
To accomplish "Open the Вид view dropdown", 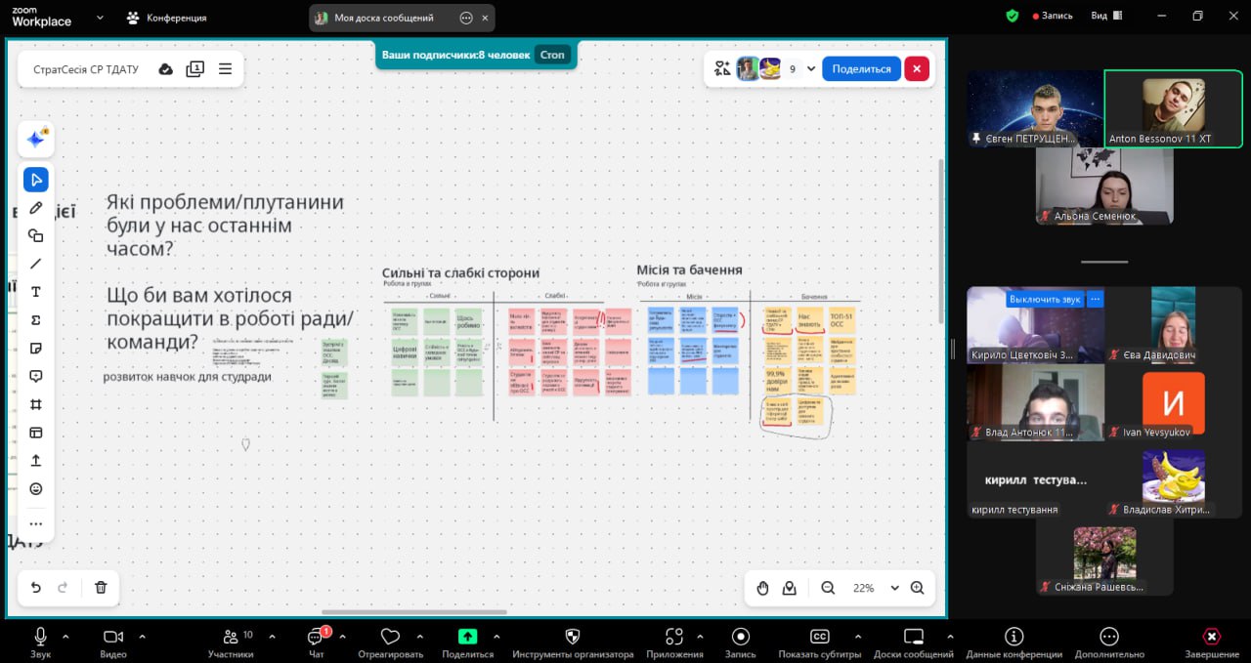I will tap(1107, 16).
